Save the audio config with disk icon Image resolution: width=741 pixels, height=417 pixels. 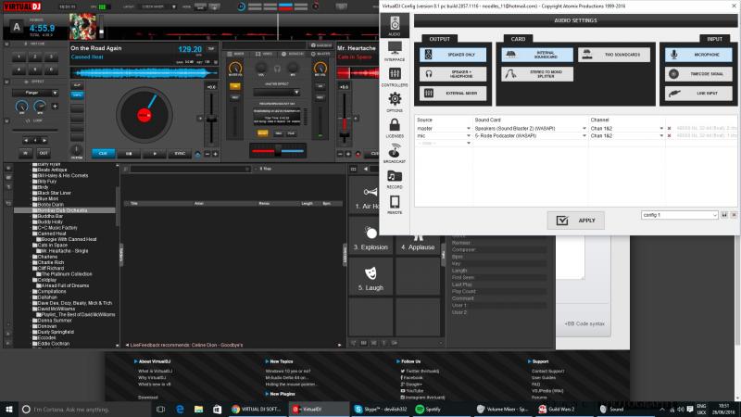click(724, 215)
